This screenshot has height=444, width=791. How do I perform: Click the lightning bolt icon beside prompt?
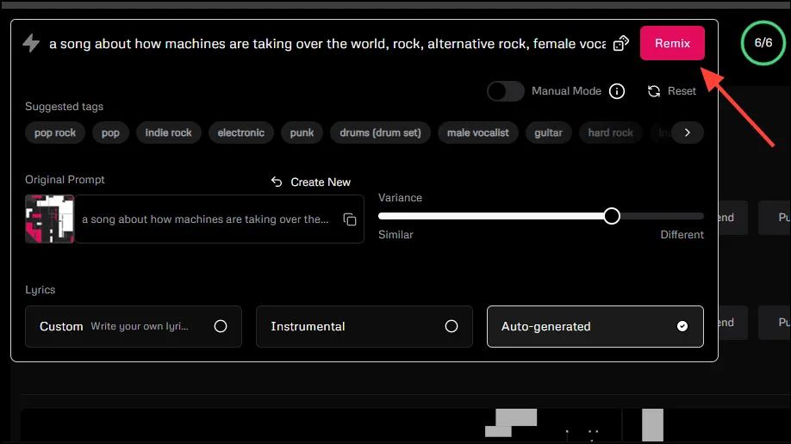coord(31,43)
